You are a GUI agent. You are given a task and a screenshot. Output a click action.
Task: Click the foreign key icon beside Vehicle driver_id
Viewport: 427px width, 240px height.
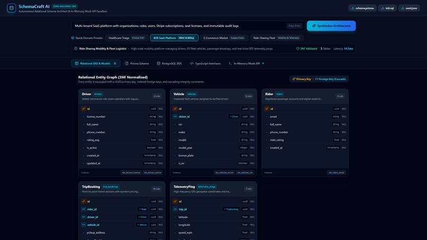(x=175, y=117)
